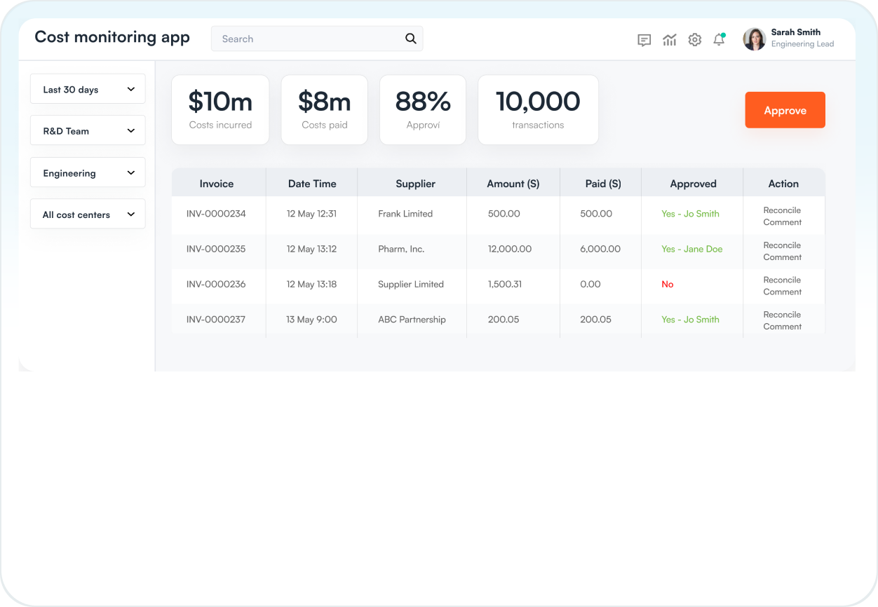Expand the Engineering dropdown
The width and height of the screenshot is (878, 607).
point(88,172)
